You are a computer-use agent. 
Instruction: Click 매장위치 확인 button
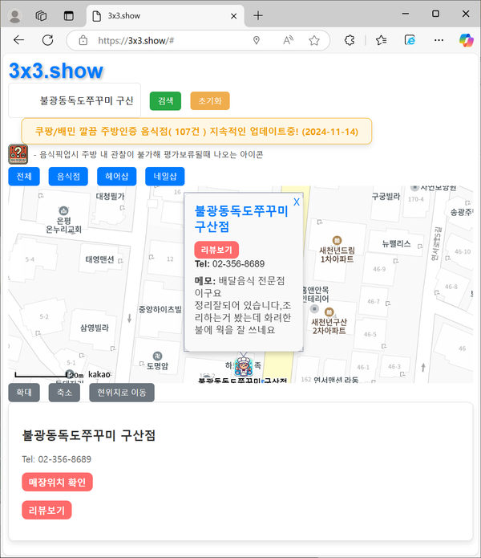pos(57,482)
